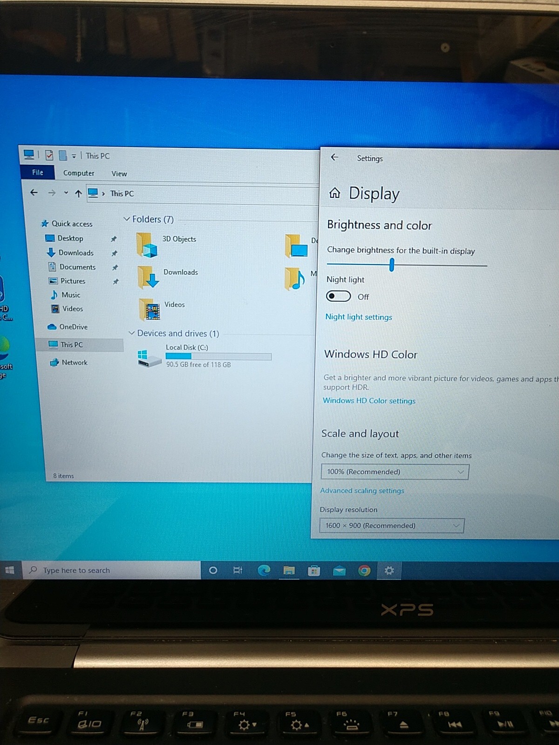Image resolution: width=559 pixels, height=745 pixels.
Task: Click the Type here to search box
Action: (x=111, y=570)
